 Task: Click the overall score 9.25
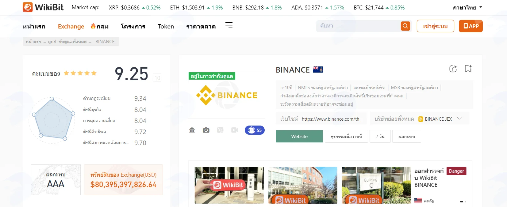(x=131, y=74)
